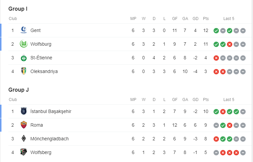Click the GD column header in Group J

[196, 100]
